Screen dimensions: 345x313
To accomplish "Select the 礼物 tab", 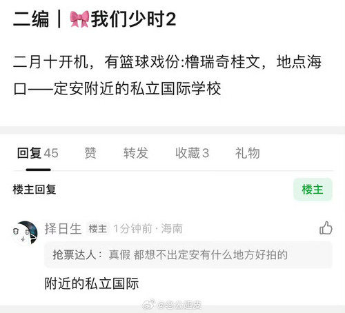I will [248, 153].
